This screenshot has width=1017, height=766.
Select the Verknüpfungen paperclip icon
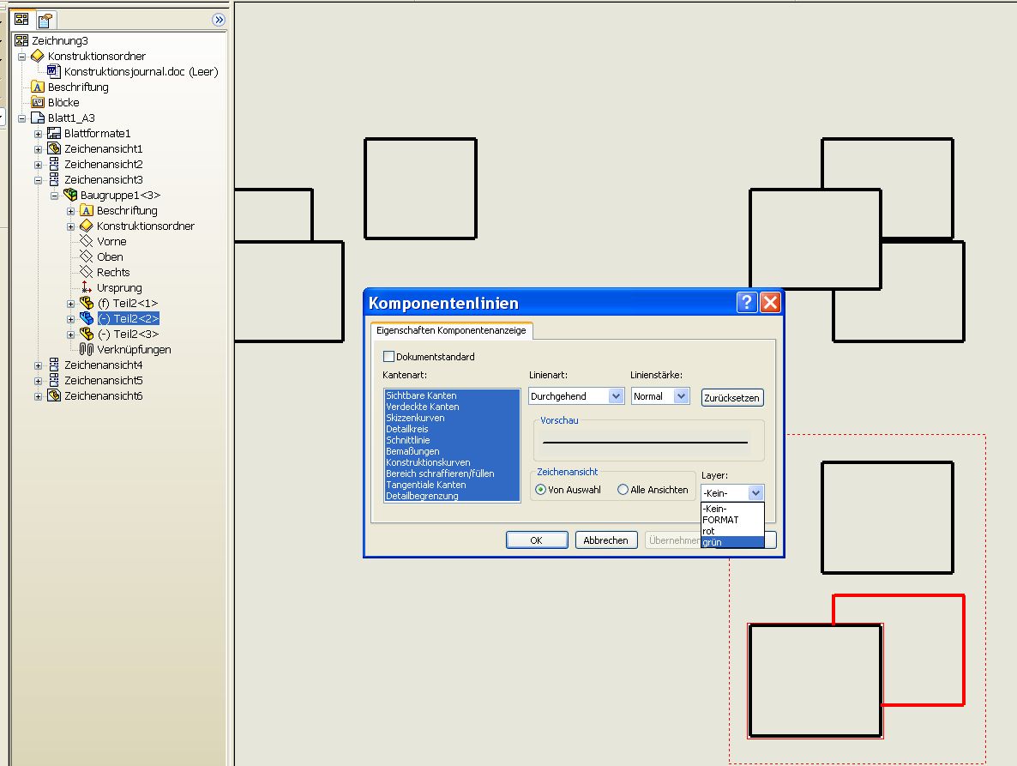86,349
